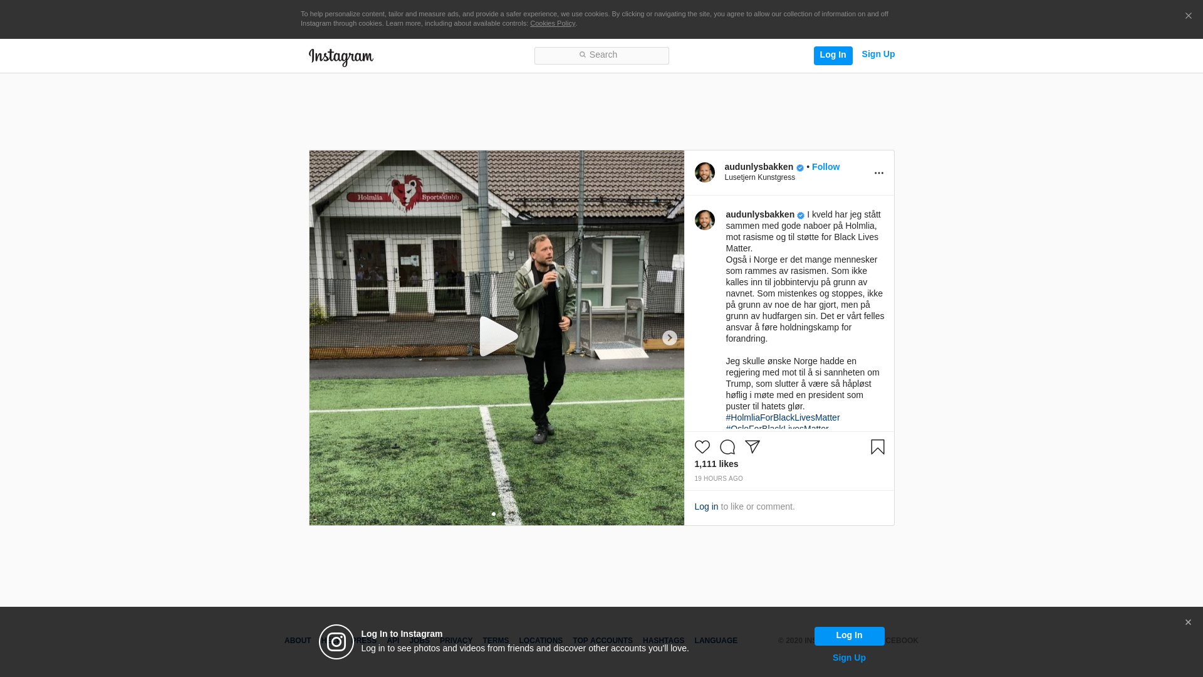
Task: Follow the audunlysbakken account
Action: coord(825,167)
